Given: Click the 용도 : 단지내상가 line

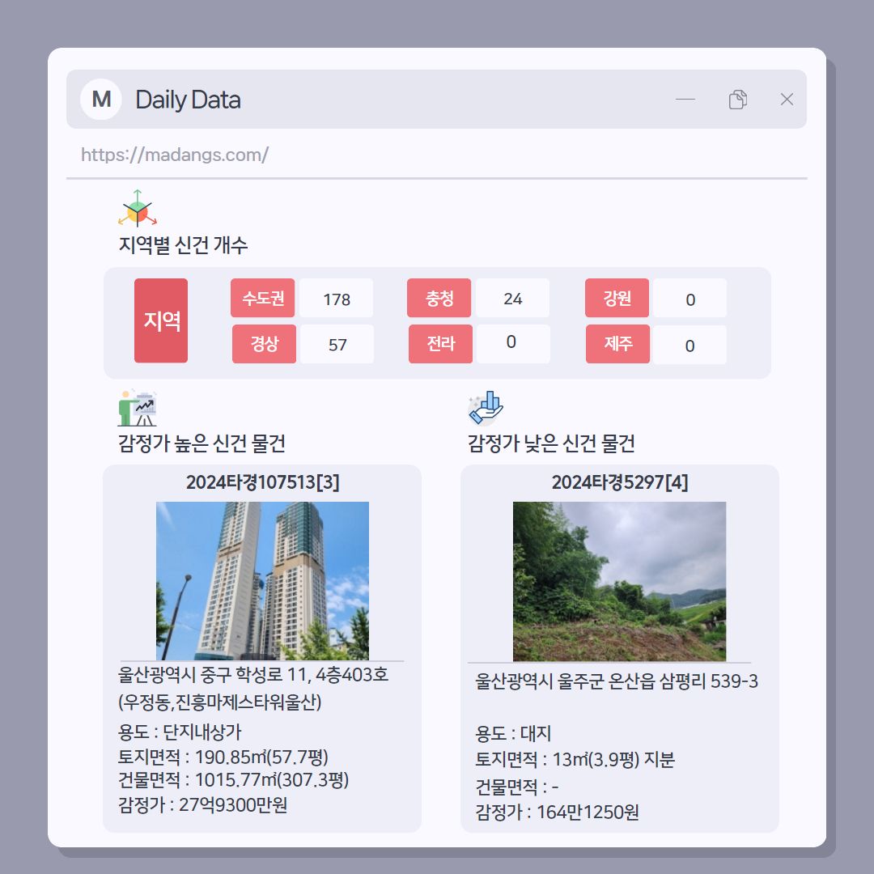Looking at the screenshot, I should pos(180,732).
